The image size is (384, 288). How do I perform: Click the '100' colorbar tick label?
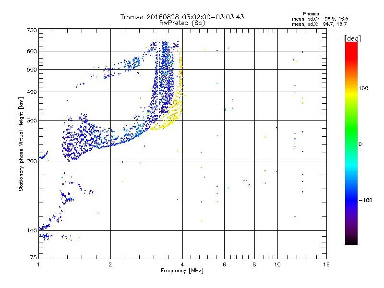coord(363,88)
